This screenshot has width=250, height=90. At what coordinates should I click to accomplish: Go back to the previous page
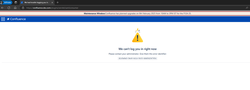pos(3,8)
